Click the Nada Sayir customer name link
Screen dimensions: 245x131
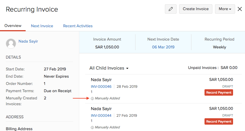[x=28, y=41]
